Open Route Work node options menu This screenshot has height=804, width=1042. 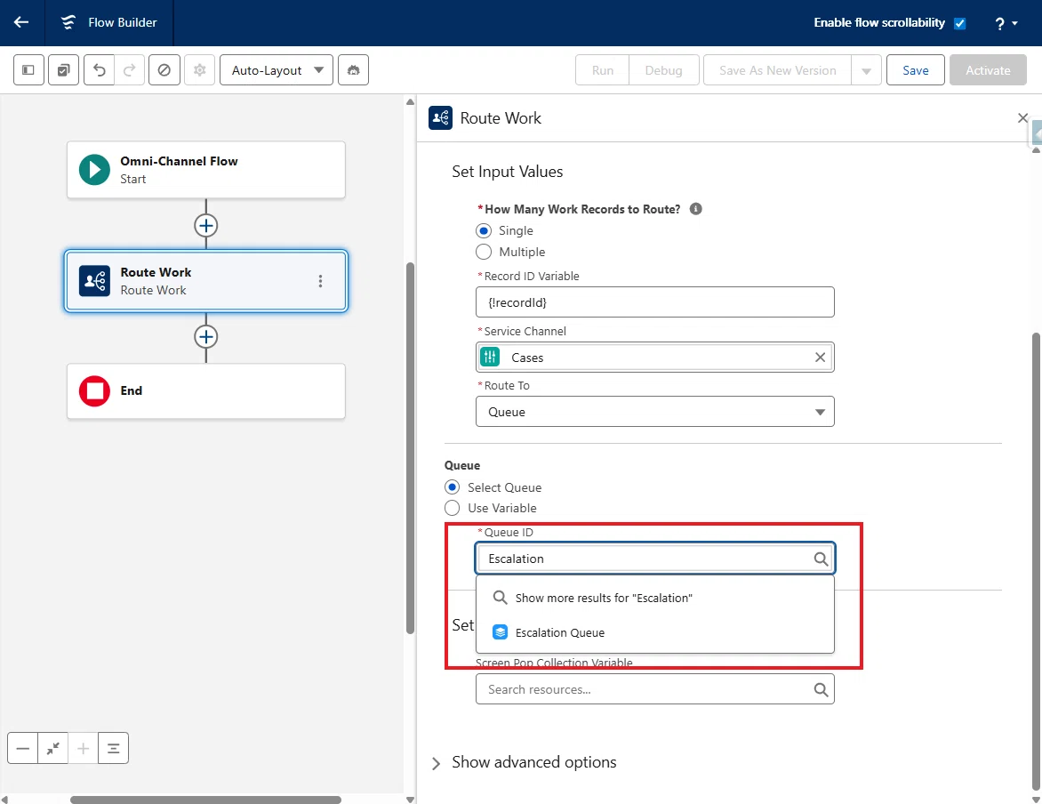(320, 281)
